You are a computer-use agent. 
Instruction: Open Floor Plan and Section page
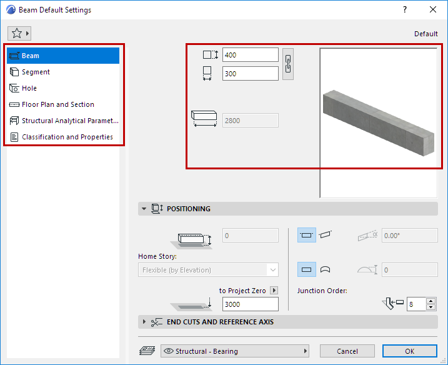(63, 104)
